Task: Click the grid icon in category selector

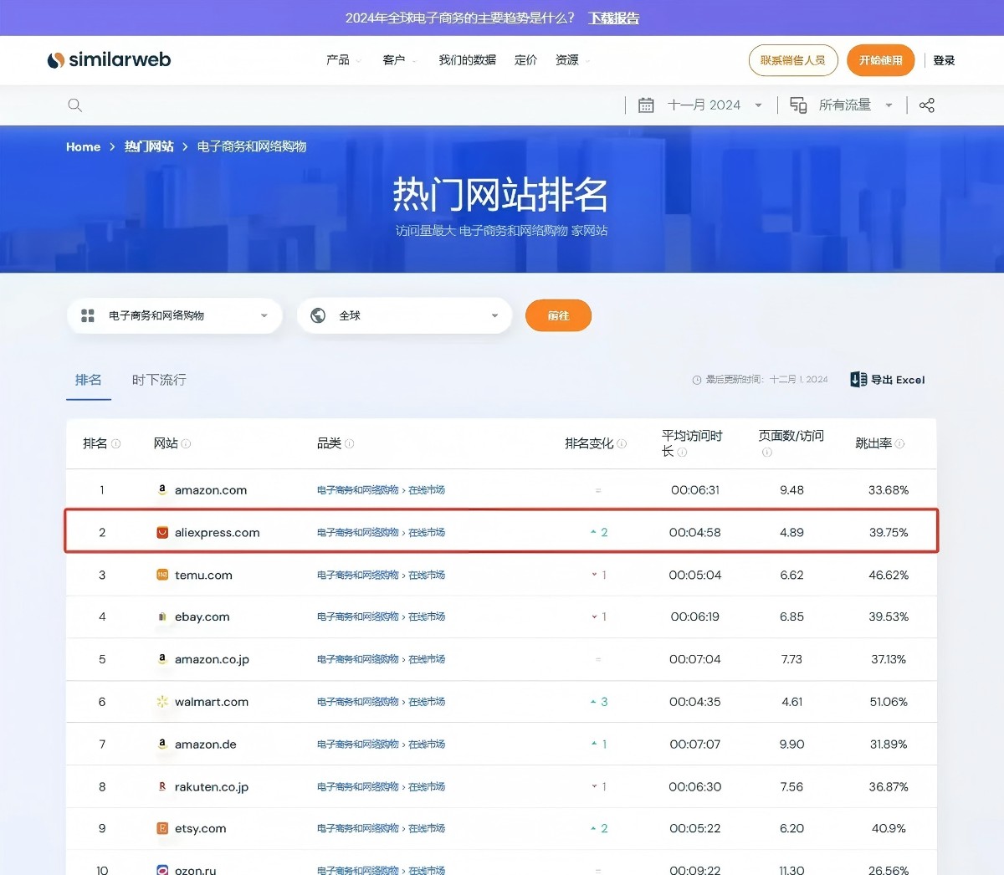Action: pyautogui.click(x=88, y=315)
